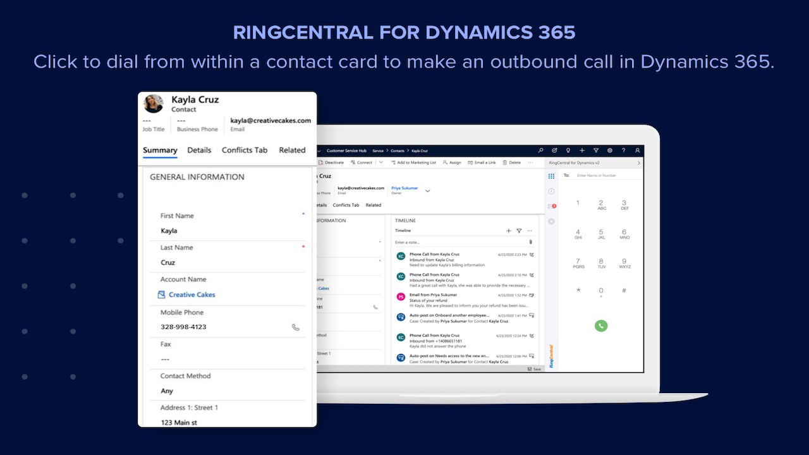Screen dimensions: 809x455
Task: Click the Fax field in contact card
Action: [228, 359]
